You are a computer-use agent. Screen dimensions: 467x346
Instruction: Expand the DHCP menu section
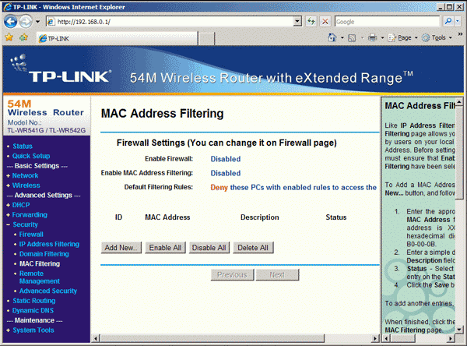[x=21, y=205]
